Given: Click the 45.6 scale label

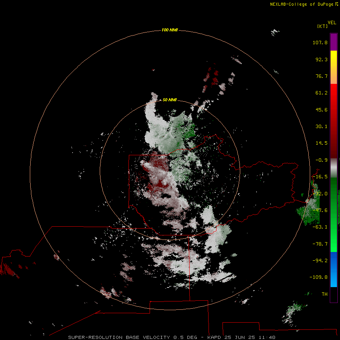Looking at the screenshot, I should [321, 110].
